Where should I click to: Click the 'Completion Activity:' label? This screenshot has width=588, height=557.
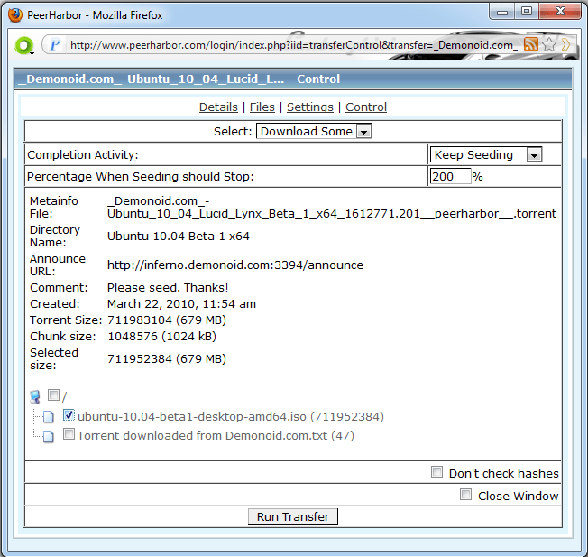83,155
